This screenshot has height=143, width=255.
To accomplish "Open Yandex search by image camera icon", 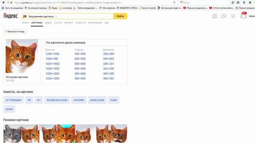I will click(x=215, y=16).
